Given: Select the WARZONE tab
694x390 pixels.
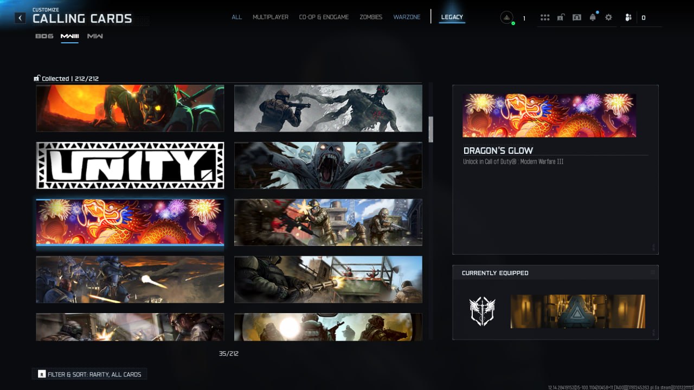Looking at the screenshot, I should [407, 17].
